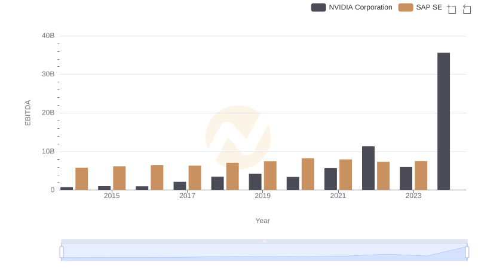Click the SAP SE bar for 2017
The image size is (478, 275).
click(195, 178)
